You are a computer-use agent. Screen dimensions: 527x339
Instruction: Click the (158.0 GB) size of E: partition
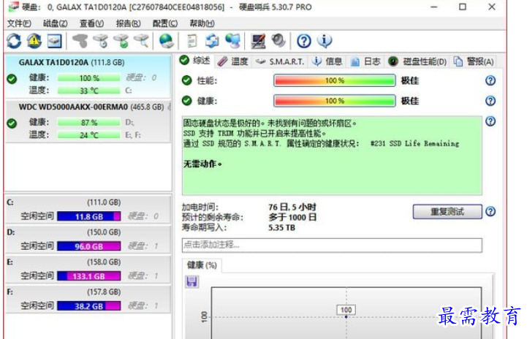[104, 262]
